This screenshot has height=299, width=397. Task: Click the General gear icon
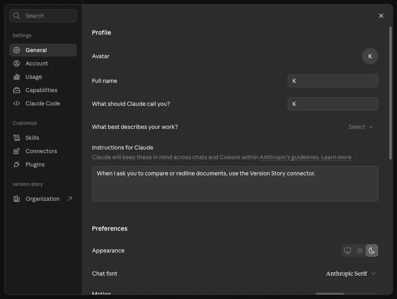[x=17, y=50]
